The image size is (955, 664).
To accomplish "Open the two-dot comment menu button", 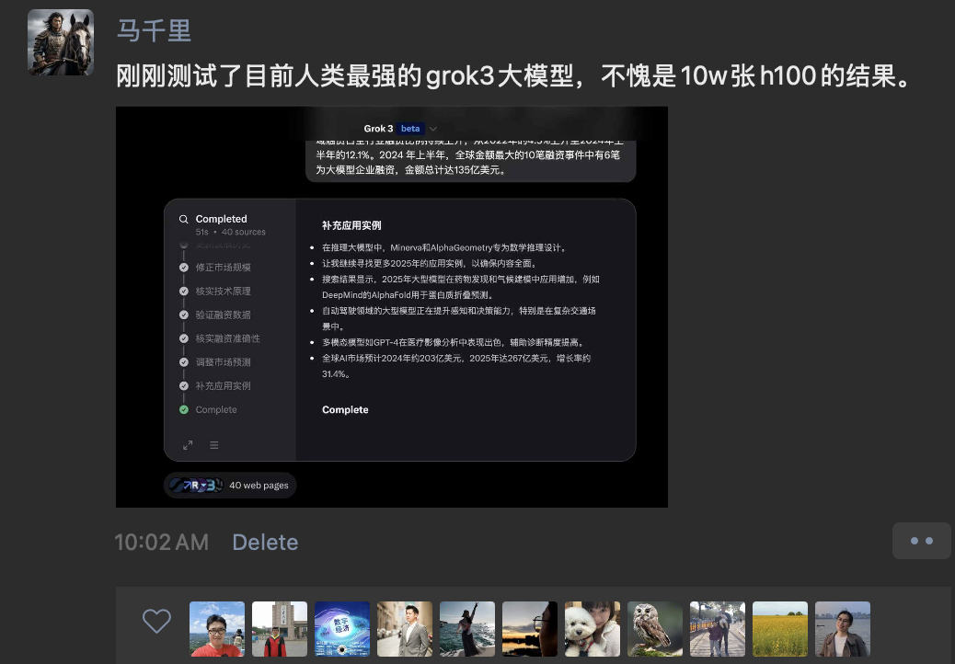I will coord(922,541).
